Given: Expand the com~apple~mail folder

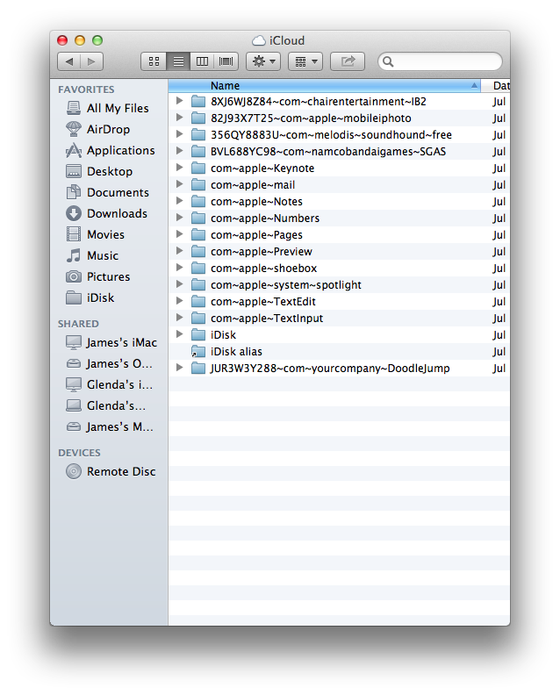Looking at the screenshot, I should point(180,184).
